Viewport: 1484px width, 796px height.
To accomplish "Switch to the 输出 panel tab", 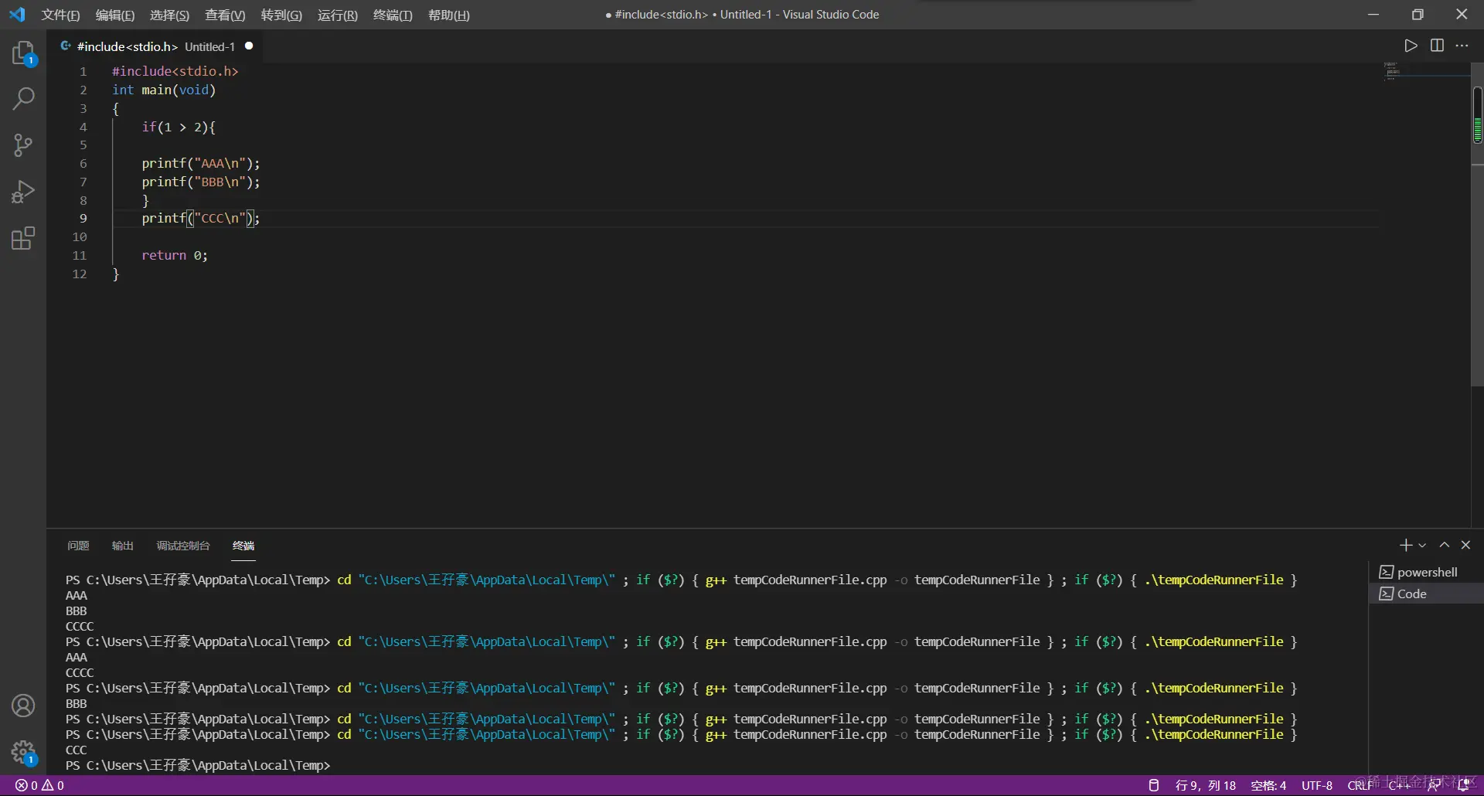I will pyautogui.click(x=122, y=546).
